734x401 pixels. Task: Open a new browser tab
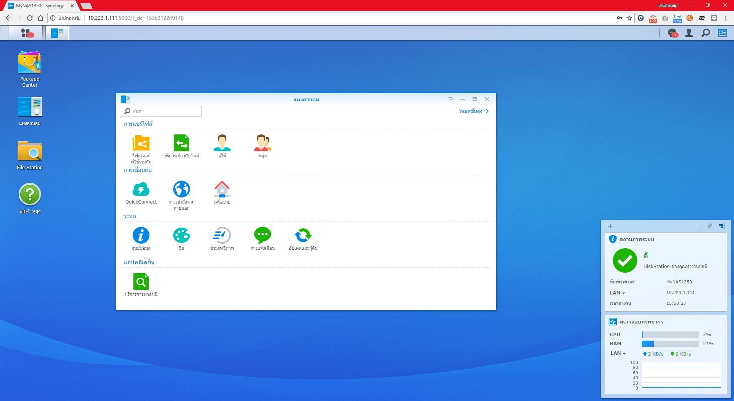coord(86,6)
